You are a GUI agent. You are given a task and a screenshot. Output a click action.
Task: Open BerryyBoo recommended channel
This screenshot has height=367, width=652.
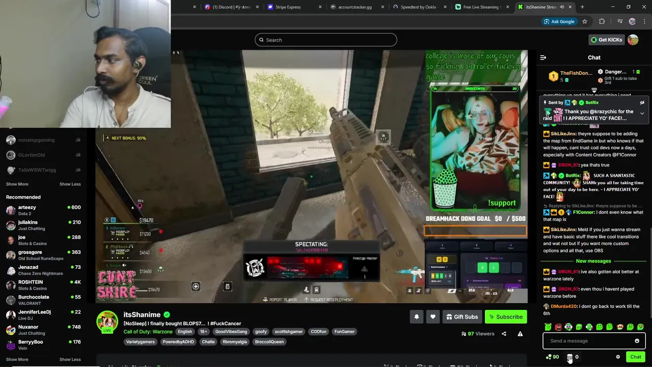click(43, 345)
